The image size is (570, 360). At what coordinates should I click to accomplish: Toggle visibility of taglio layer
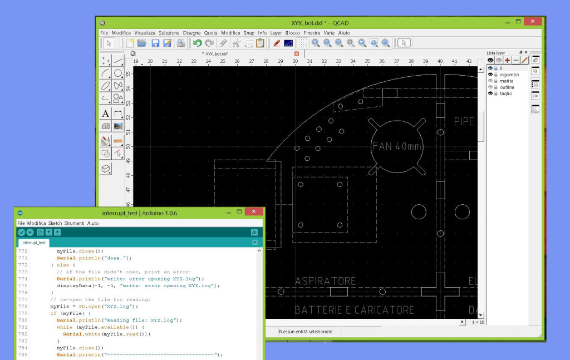coord(490,93)
